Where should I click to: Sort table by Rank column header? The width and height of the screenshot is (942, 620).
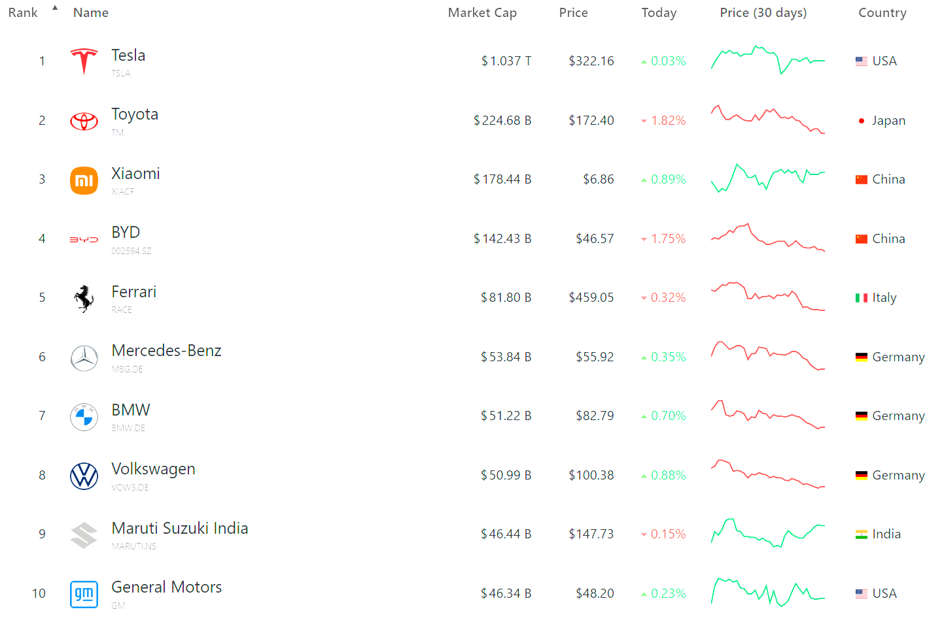[23, 12]
